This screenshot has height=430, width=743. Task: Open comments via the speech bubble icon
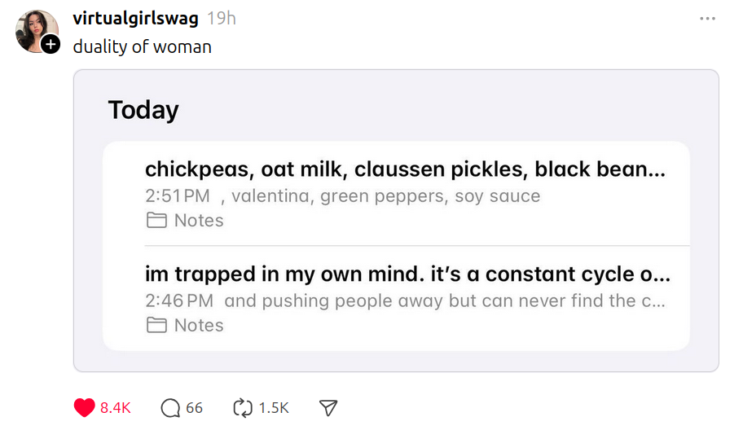pos(170,408)
